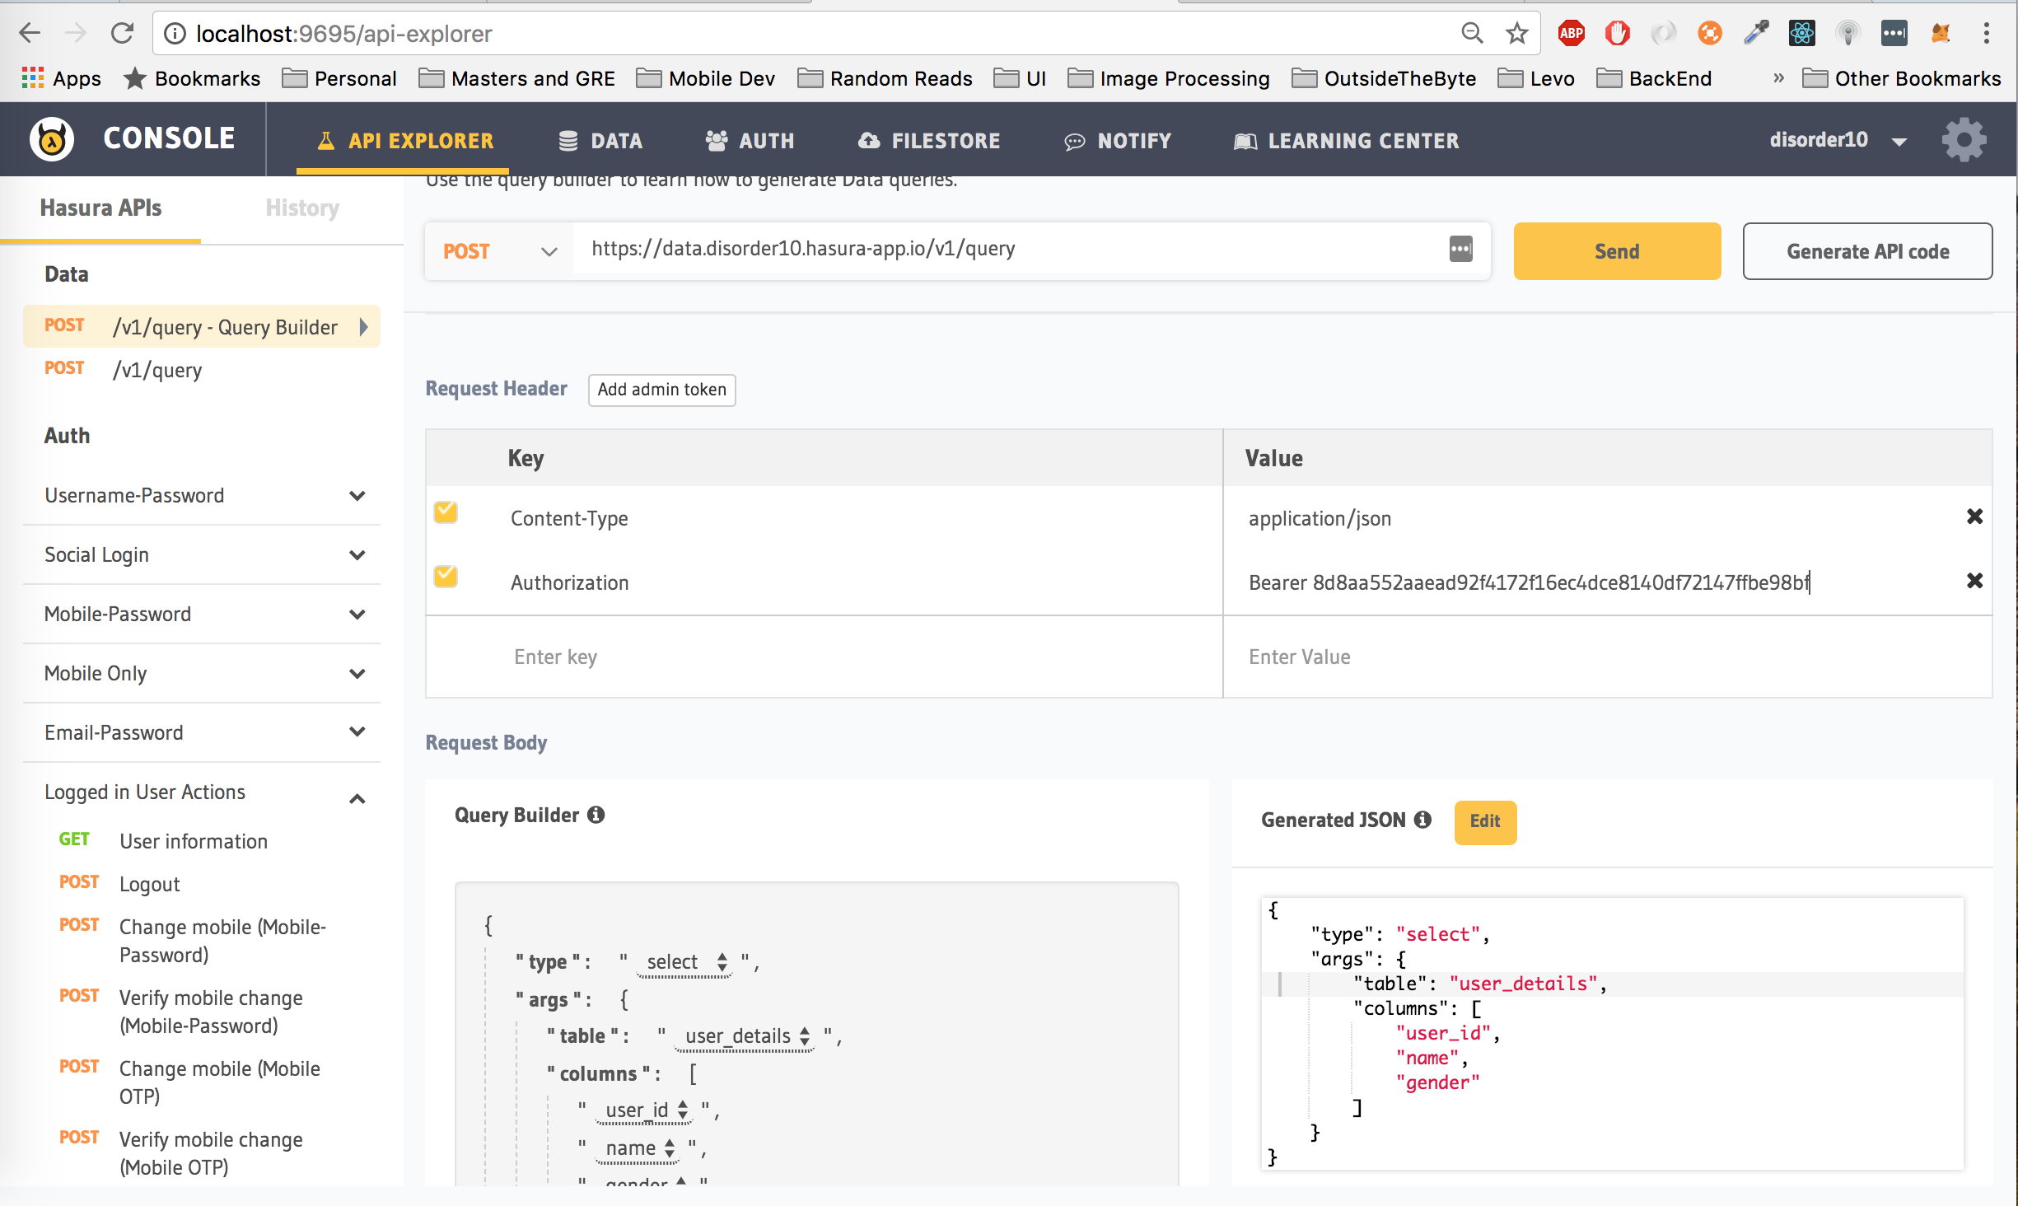Open the Bookmarks star folder

[x=192, y=78]
